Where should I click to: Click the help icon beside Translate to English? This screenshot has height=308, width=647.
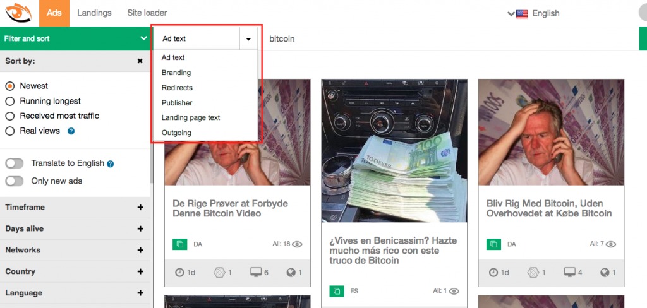111,164
